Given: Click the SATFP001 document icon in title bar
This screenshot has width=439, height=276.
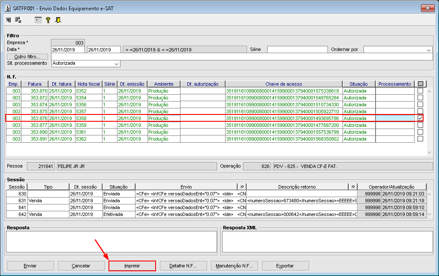Looking at the screenshot, I should click(8, 8).
